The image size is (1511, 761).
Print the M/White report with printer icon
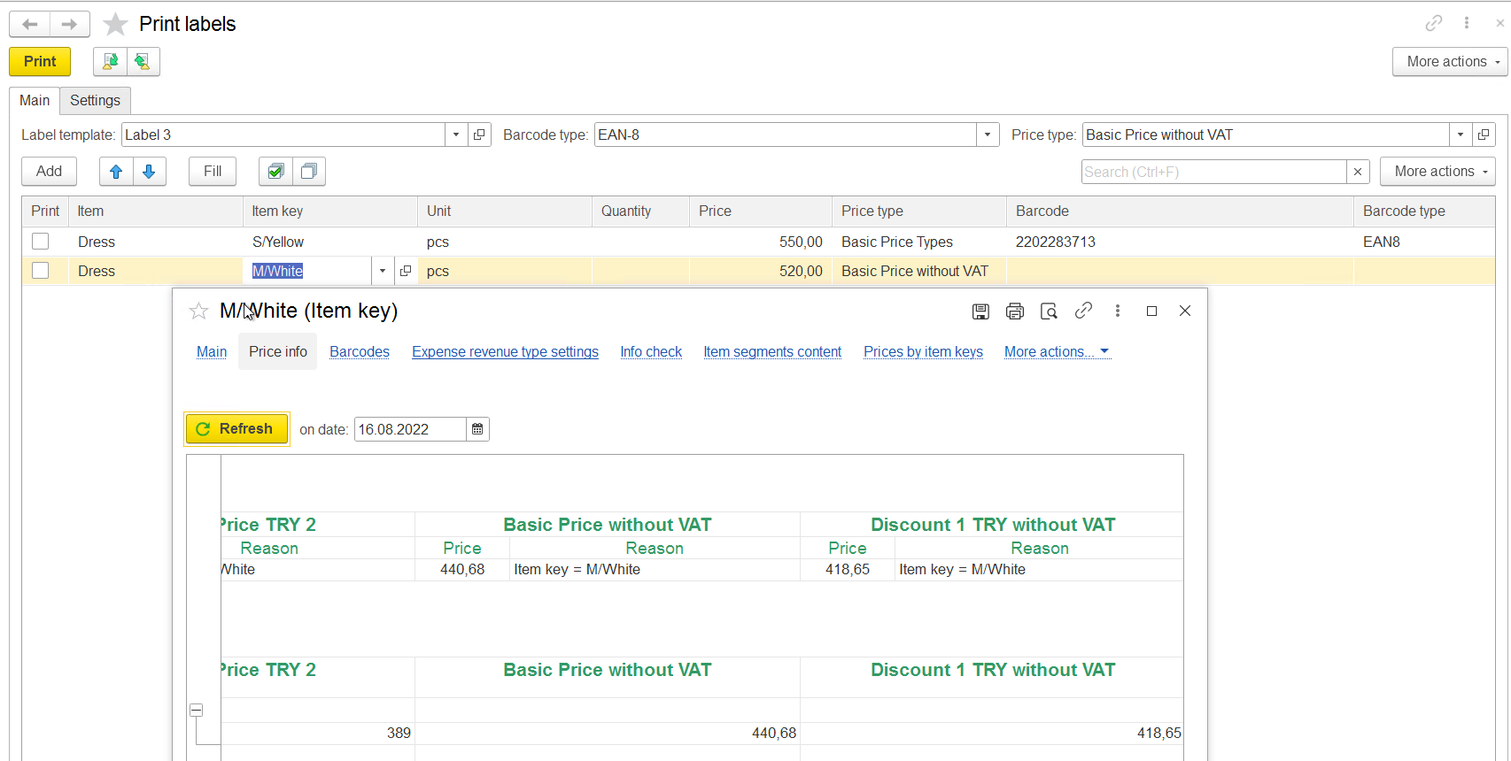pyautogui.click(x=1015, y=311)
